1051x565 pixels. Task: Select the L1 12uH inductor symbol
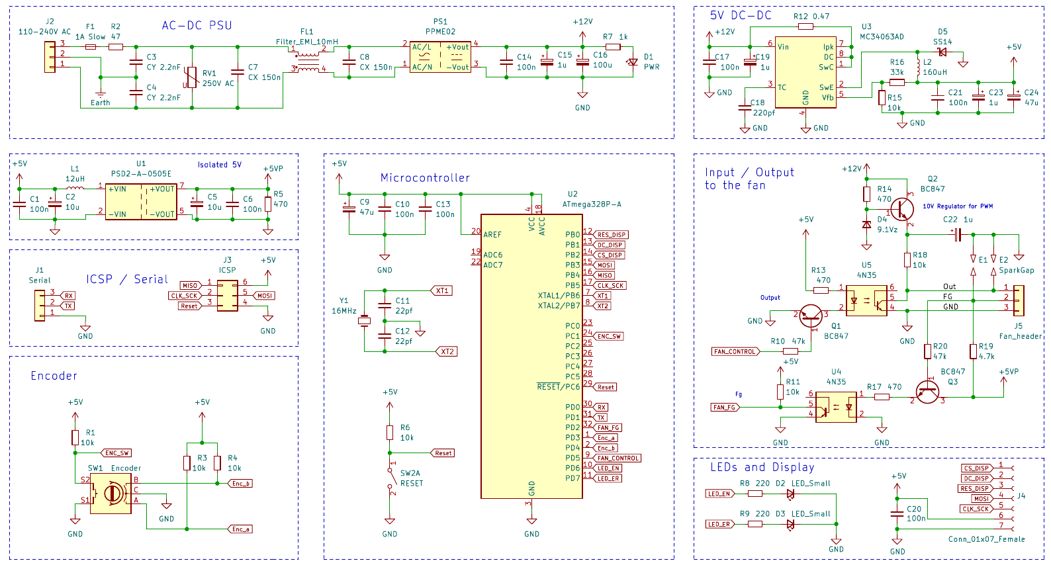pyautogui.click(x=75, y=188)
